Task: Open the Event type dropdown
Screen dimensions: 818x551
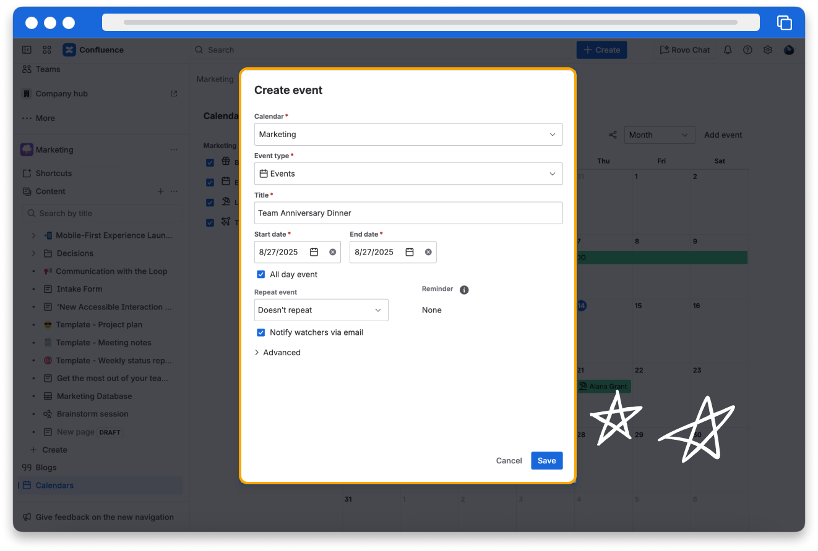Action: point(408,174)
